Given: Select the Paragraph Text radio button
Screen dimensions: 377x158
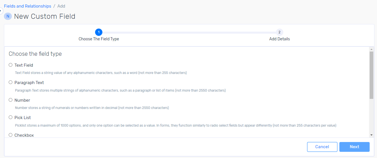Looking at the screenshot, I should pyautogui.click(x=11, y=82).
